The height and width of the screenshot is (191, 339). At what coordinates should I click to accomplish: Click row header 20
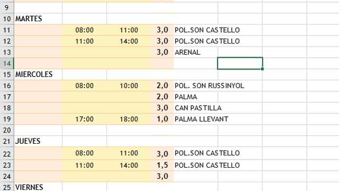[7, 130]
